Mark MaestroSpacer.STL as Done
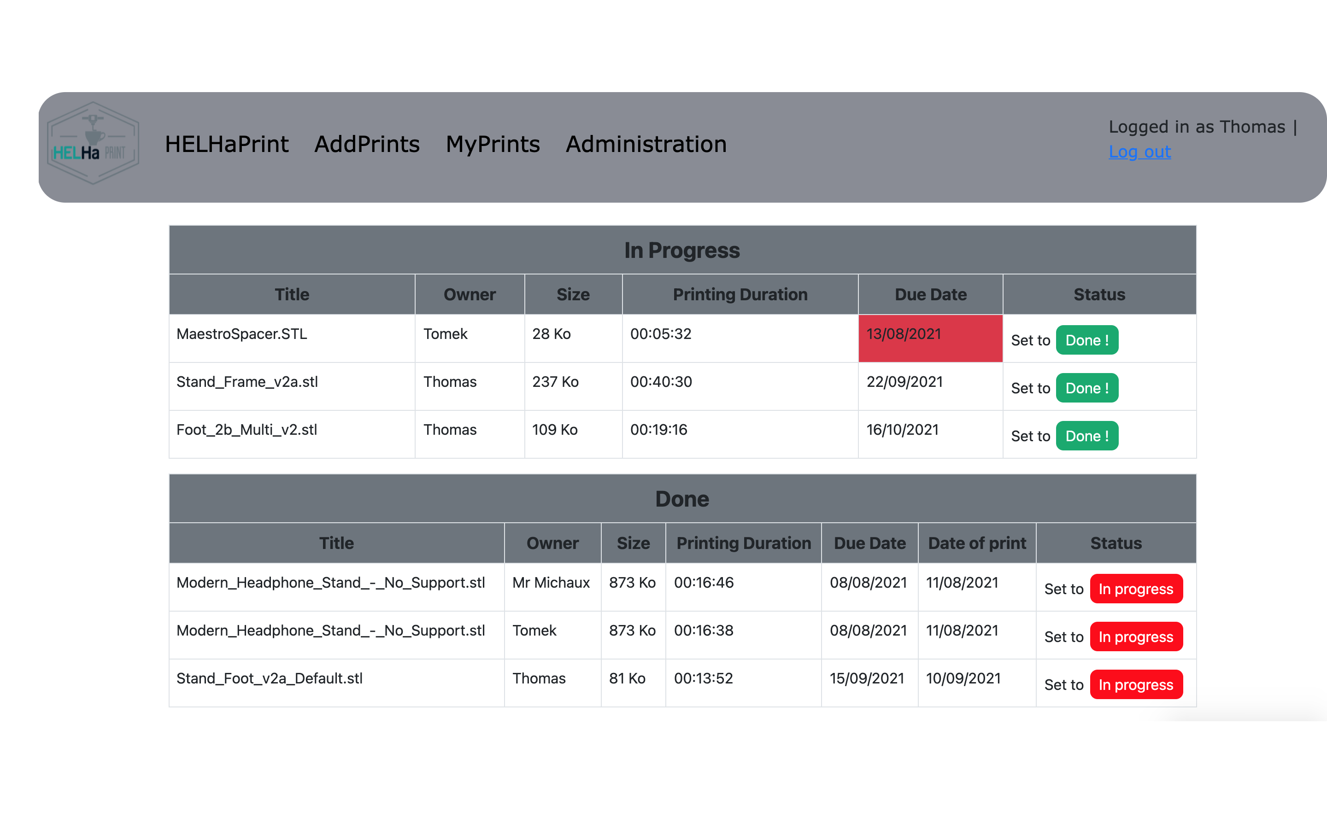This screenshot has height=829, width=1327. tap(1086, 340)
